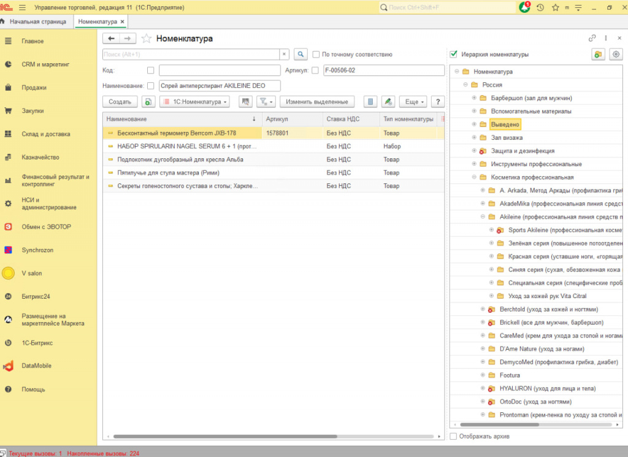Screen dimensions: 628x457
Task: Click the list view settings icon
Action: coord(370,102)
